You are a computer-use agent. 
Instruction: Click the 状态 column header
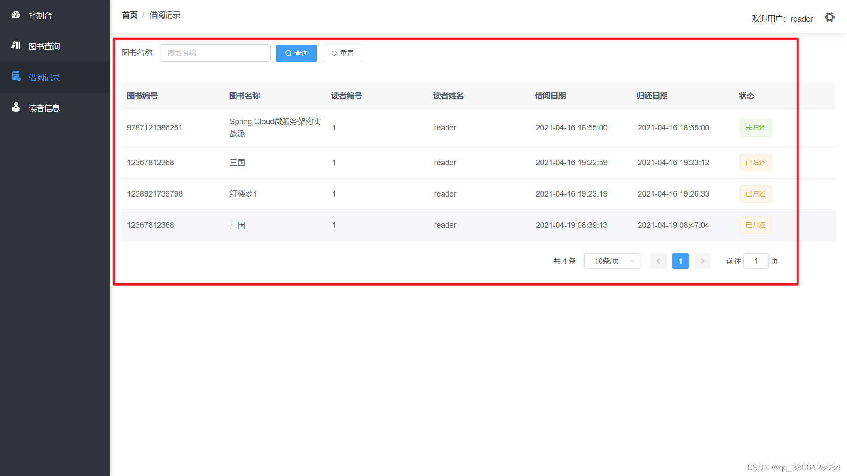pyautogui.click(x=747, y=96)
